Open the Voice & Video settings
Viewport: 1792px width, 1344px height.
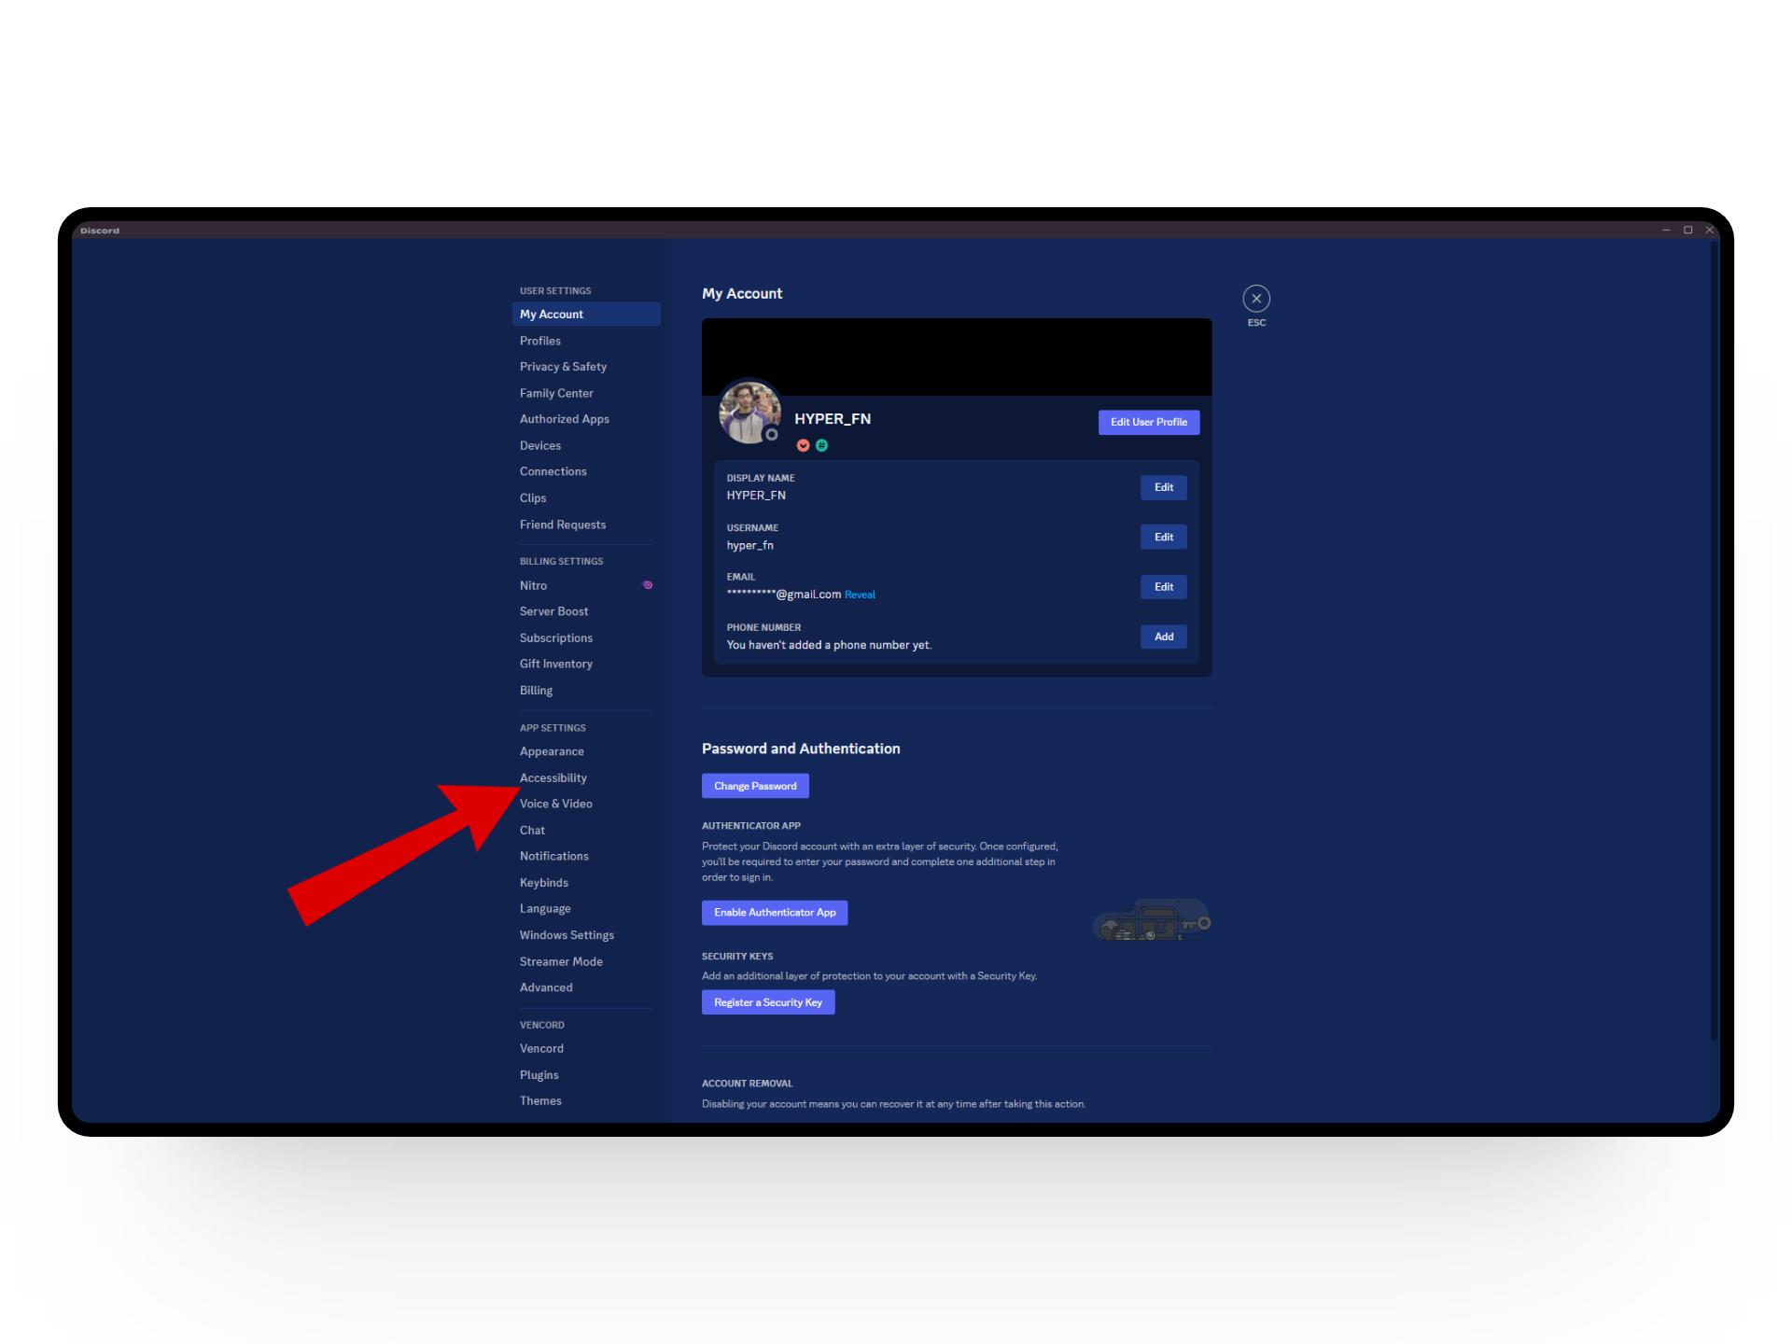[556, 804]
